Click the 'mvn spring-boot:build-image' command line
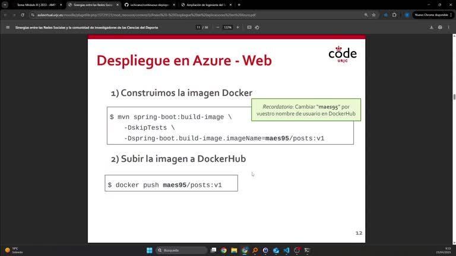Image resolution: width=456 pixels, height=256 pixels. 171,117
